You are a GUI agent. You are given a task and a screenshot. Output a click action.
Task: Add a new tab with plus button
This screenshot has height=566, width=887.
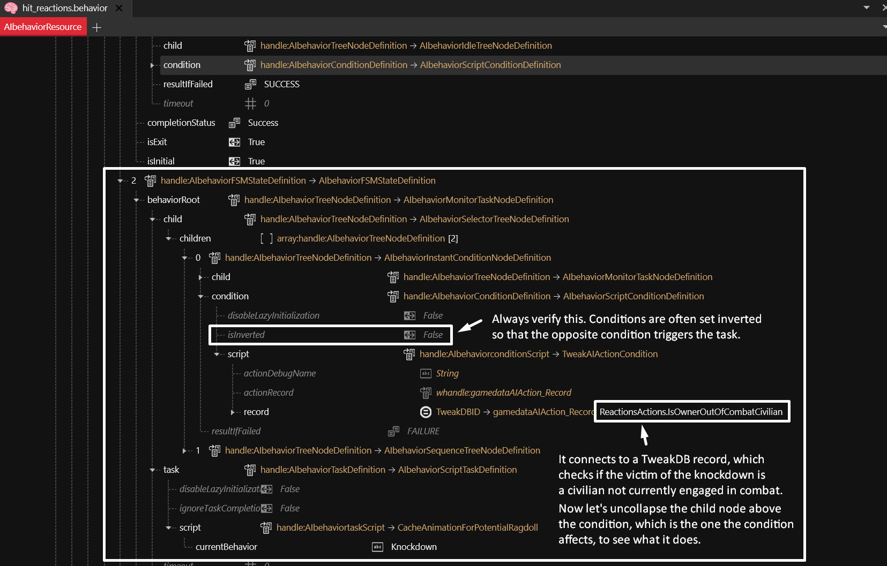tap(96, 27)
